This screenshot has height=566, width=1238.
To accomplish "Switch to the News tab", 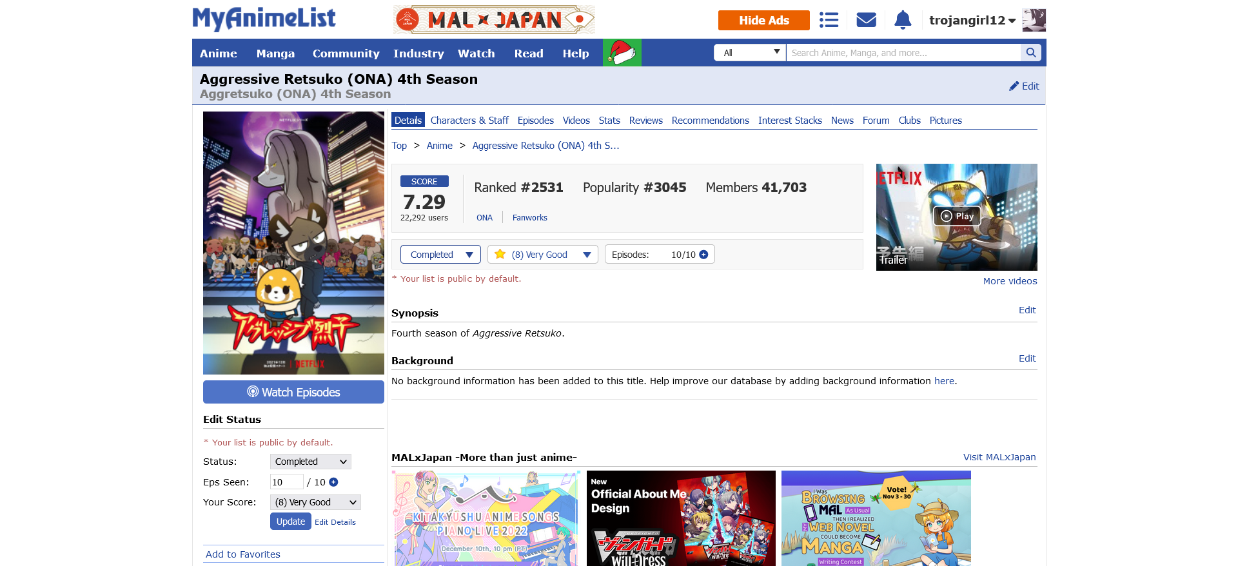I will tap(842, 121).
